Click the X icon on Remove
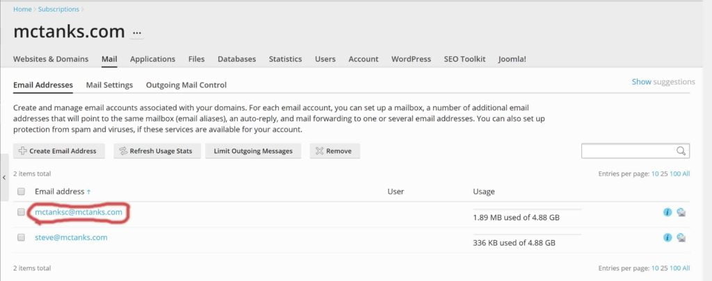 [x=320, y=151]
